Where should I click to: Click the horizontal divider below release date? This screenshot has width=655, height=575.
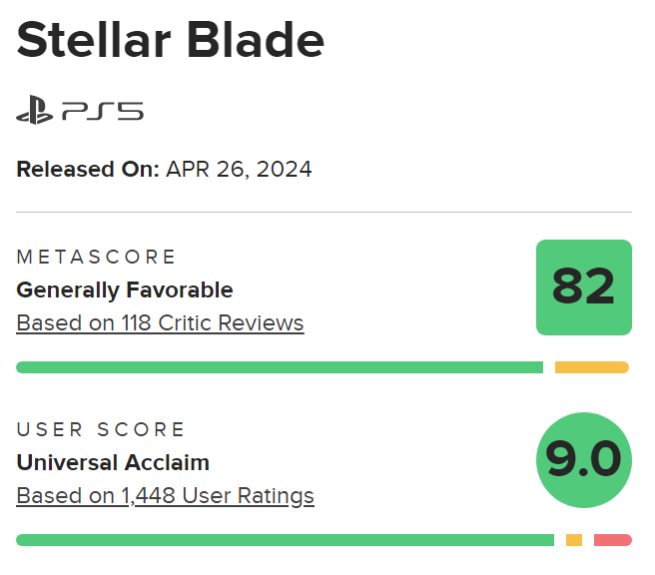coord(324,213)
